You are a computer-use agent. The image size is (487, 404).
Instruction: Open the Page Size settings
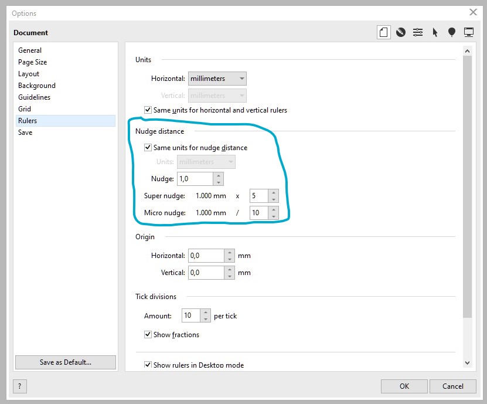[x=32, y=62]
